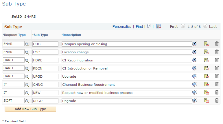Viewport: 223px width, 124px height.
Task: Click the Find link in grid header
Action: [139, 27]
